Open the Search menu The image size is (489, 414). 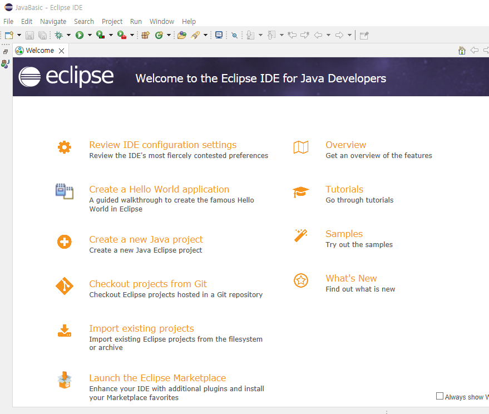[x=84, y=22]
